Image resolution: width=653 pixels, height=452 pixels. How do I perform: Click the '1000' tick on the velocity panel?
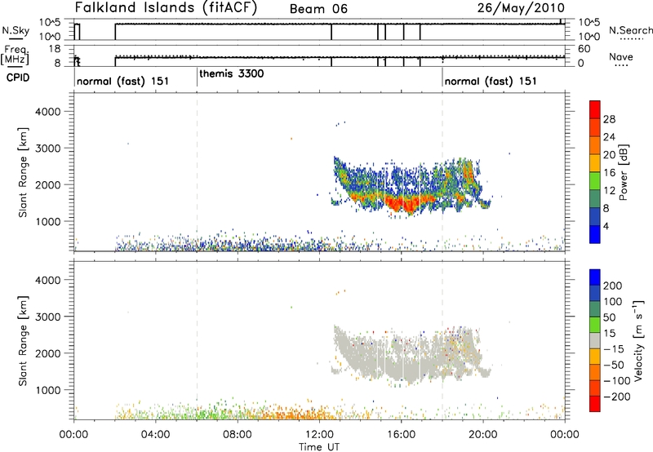coord(47,390)
